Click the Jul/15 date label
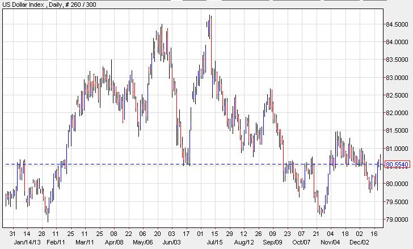The width and height of the screenshot is (413, 249). [215, 242]
